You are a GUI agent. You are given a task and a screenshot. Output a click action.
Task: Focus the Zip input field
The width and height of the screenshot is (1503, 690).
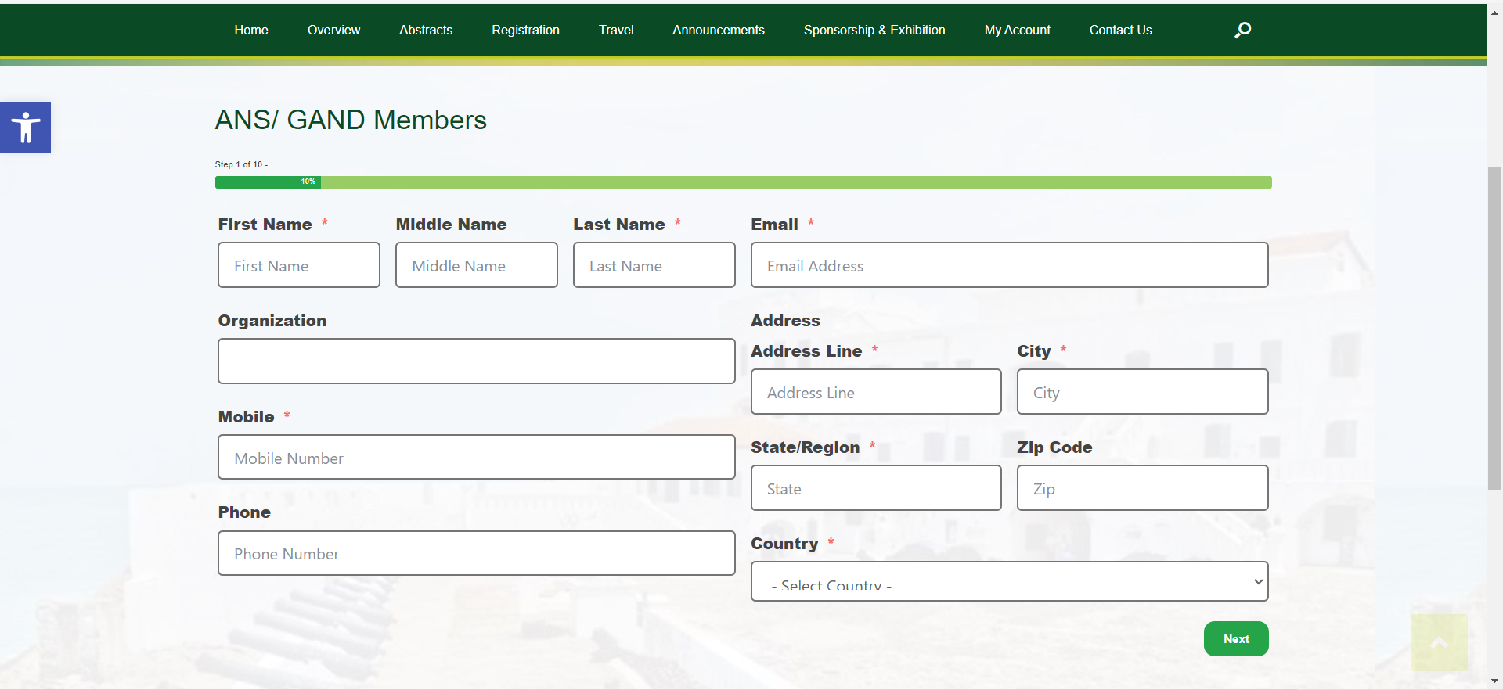(x=1143, y=488)
